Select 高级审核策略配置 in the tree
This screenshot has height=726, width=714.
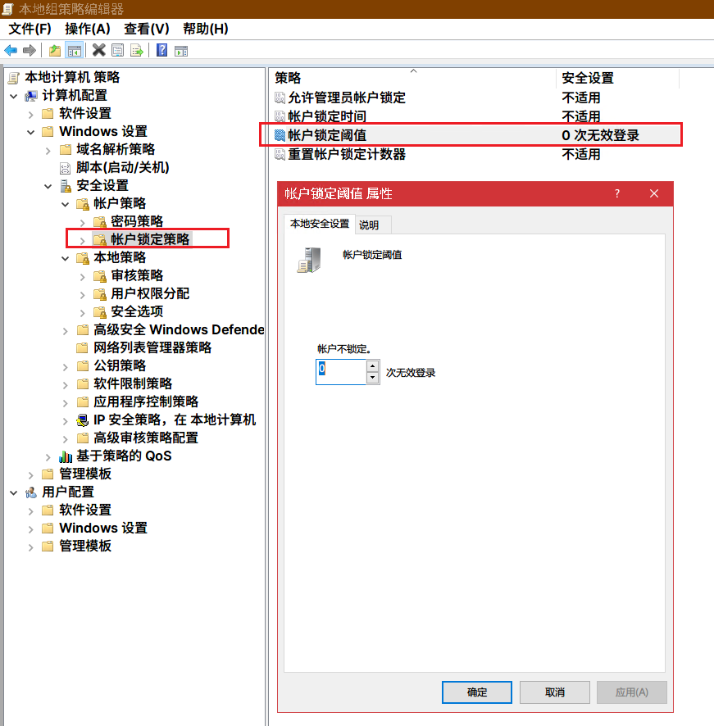(145, 438)
